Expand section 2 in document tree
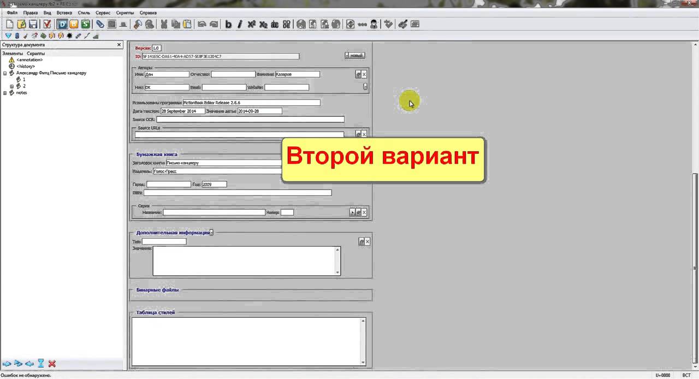Image resolution: width=699 pixels, height=379 pixels. coord(11,86)
